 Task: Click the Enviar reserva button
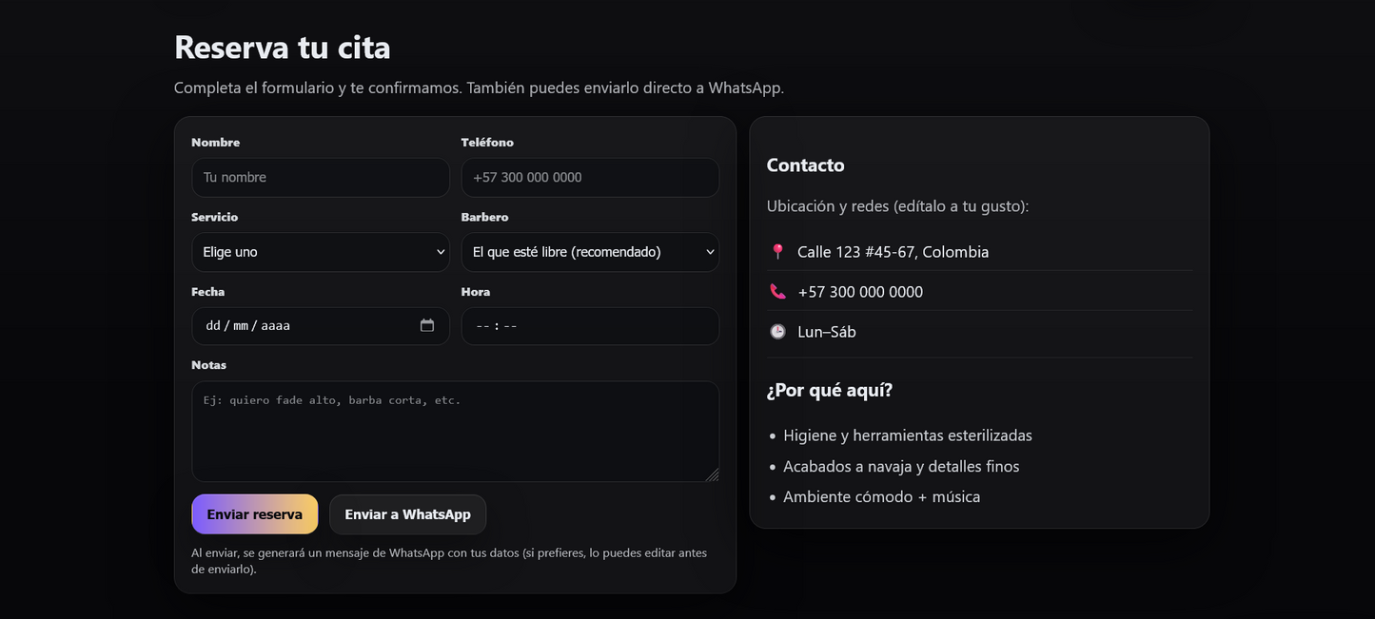[254, 513]
